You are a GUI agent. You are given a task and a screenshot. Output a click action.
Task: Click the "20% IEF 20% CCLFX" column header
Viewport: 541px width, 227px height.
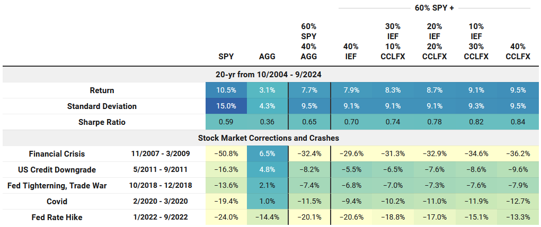434,41
